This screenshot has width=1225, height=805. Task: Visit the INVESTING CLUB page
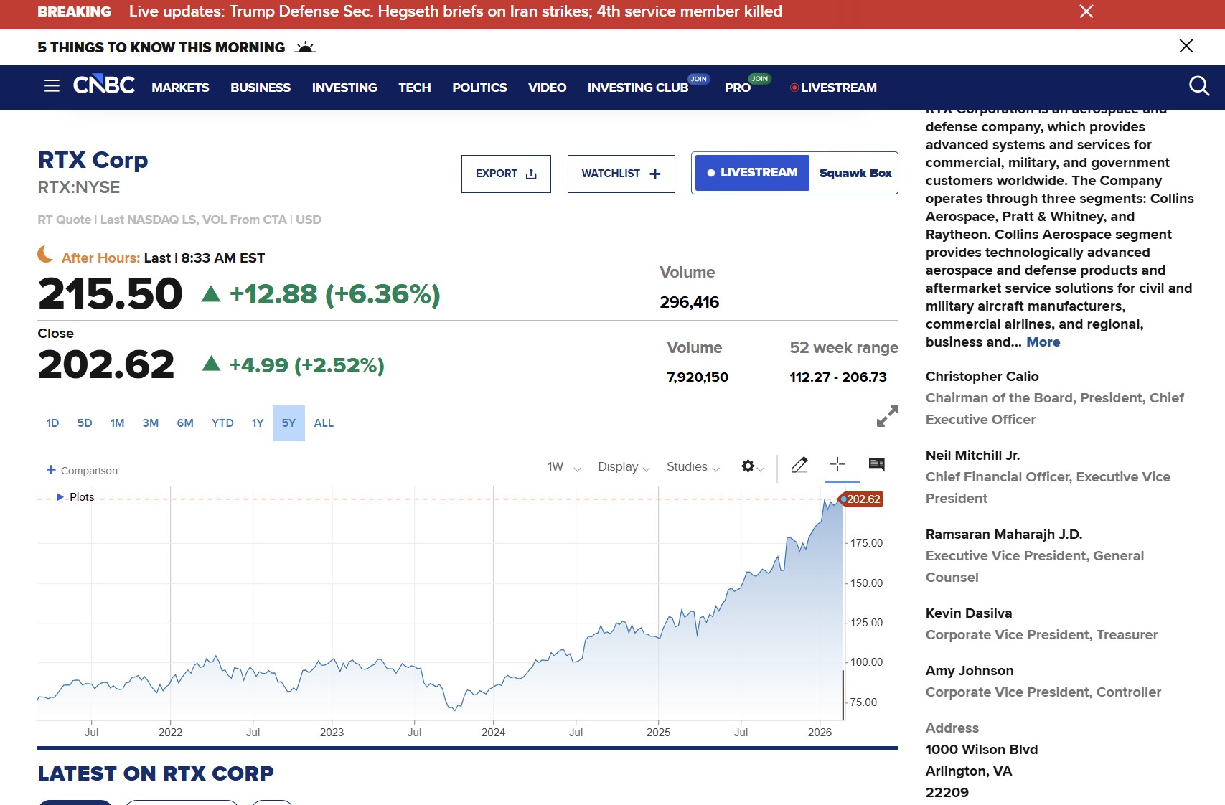[x=638, y=88]
